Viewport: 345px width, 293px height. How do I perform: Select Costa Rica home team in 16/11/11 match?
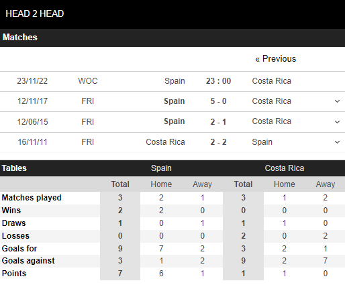tap(165, 142)
